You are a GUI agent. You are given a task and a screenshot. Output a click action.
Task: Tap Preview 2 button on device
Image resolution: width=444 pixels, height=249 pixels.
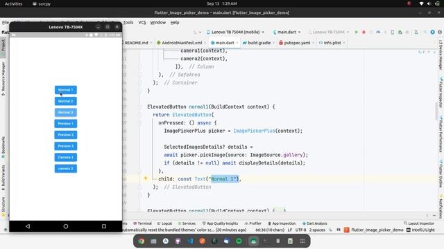(x=66, y=135)
